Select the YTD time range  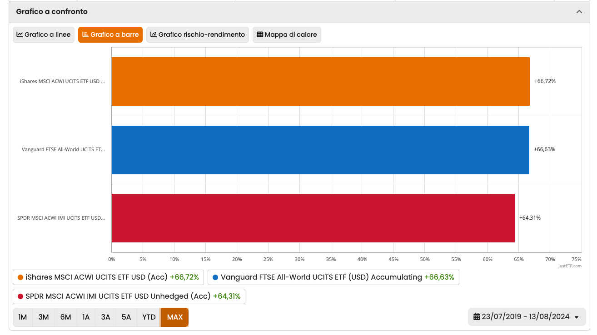pyautogui.click(x=148, y=317)
